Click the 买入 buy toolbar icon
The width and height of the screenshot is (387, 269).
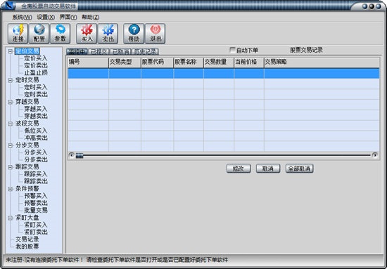pyautogui.click(x=87, y=34)
